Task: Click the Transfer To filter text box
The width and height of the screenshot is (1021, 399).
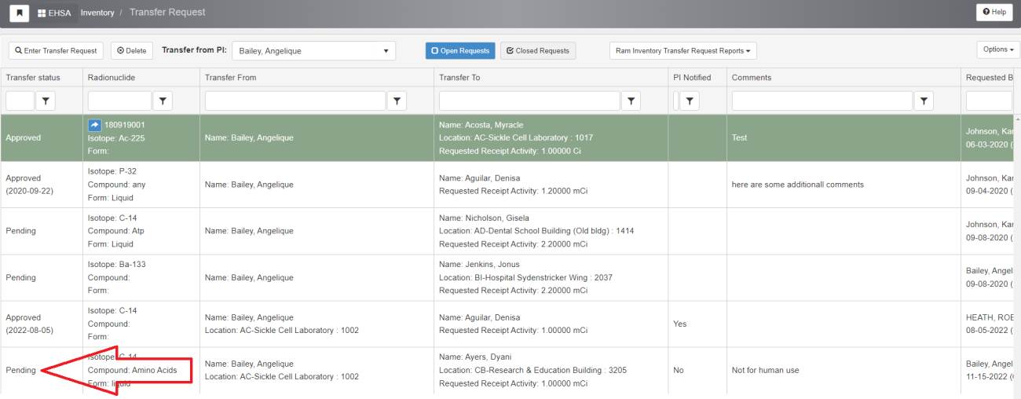Action: [x=529, y=101]
